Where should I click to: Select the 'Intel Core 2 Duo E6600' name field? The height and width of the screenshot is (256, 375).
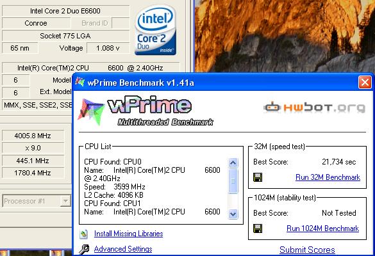click(65, 11)
